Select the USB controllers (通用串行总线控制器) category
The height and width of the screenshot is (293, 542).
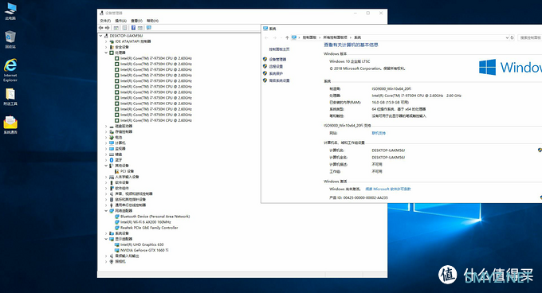(130, 205)
